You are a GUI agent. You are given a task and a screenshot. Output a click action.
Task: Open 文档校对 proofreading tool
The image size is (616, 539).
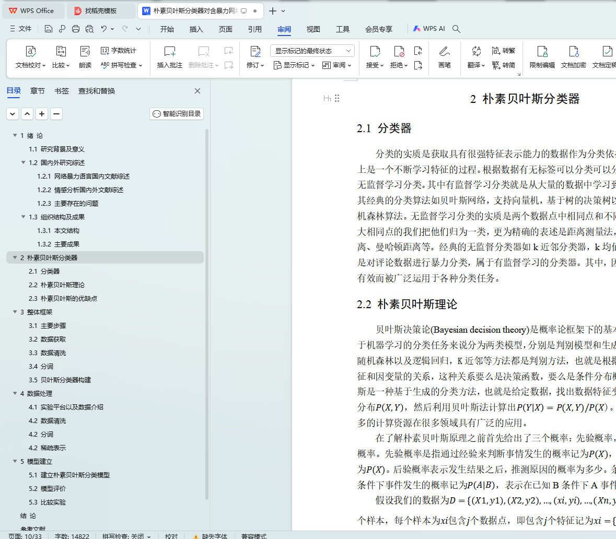30,57
